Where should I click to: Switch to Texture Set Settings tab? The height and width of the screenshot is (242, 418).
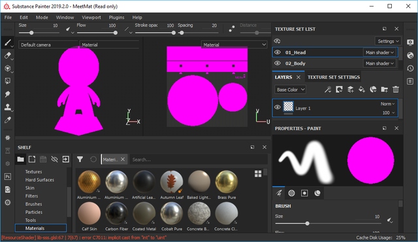click(334, 77)
